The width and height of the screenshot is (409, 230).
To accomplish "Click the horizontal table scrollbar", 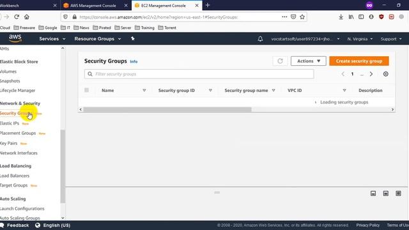I will (x=167, y=109).
